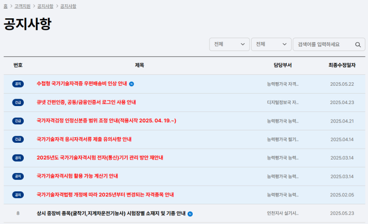Click date cell 2025.04.14
The image size is (368, 224).
coord(342,139)
